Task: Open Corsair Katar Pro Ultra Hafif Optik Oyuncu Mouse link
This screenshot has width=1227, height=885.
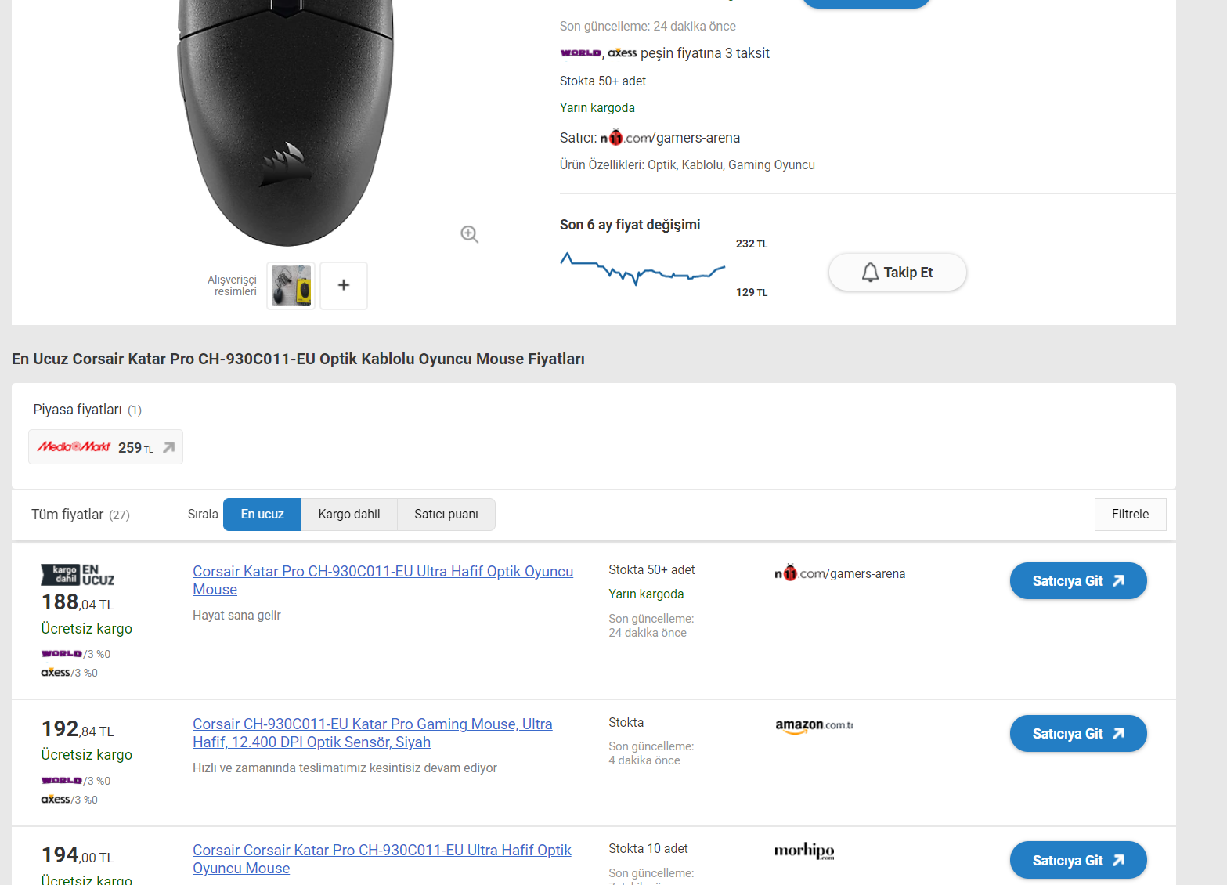Action: pyautogui.click(x=382, y=580)
